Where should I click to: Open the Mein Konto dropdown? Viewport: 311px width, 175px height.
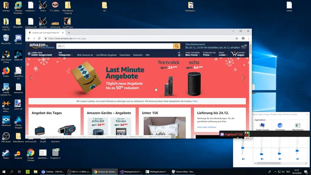tap(192, 55)
